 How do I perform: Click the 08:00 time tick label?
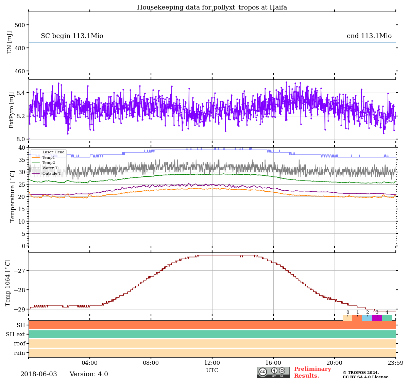[x=151, y=363]
